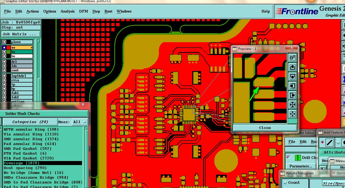This screenshot has height=188, width=345.
Task: Open the Windows menu
Action: pyautogui.click(x=124, y=11)
